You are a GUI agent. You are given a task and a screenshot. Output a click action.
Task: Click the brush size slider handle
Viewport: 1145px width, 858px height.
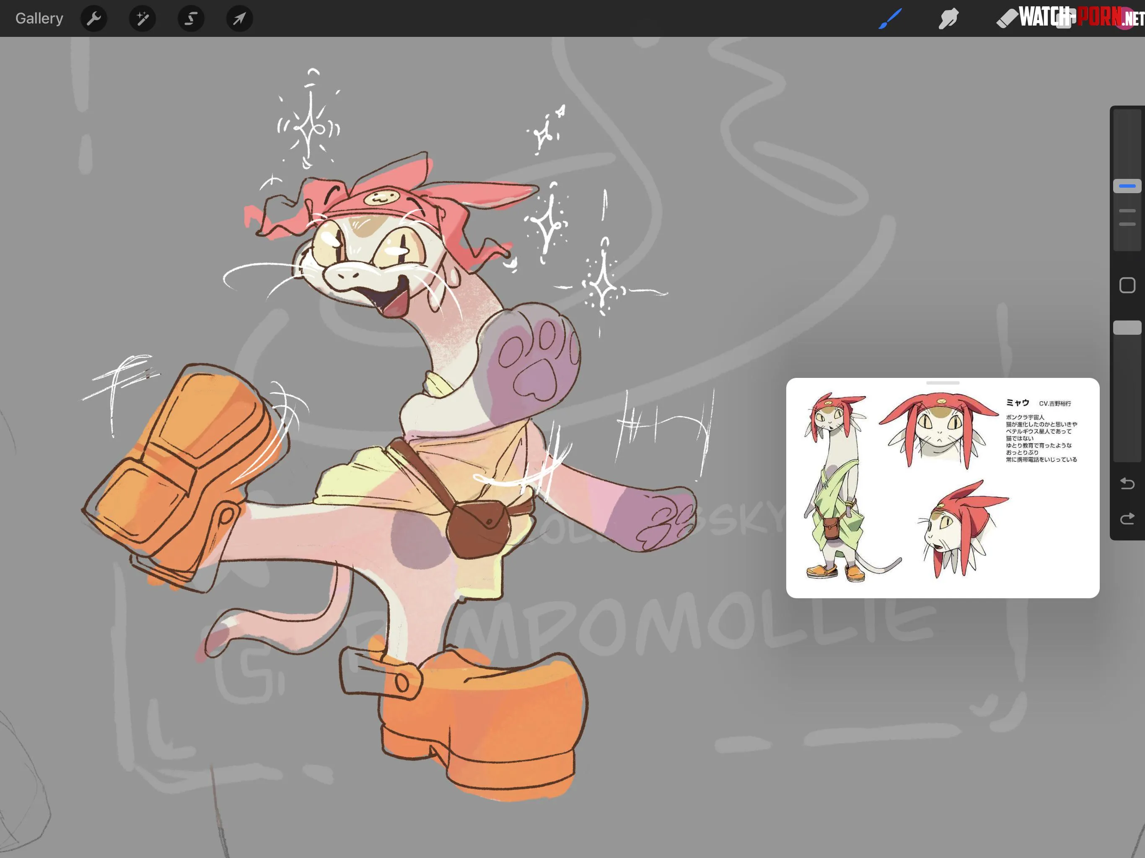click(1127, 186)
